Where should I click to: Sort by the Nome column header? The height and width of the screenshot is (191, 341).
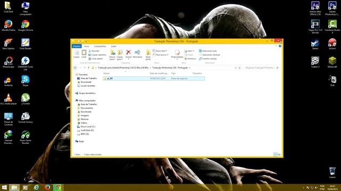[x=107, y=73]
